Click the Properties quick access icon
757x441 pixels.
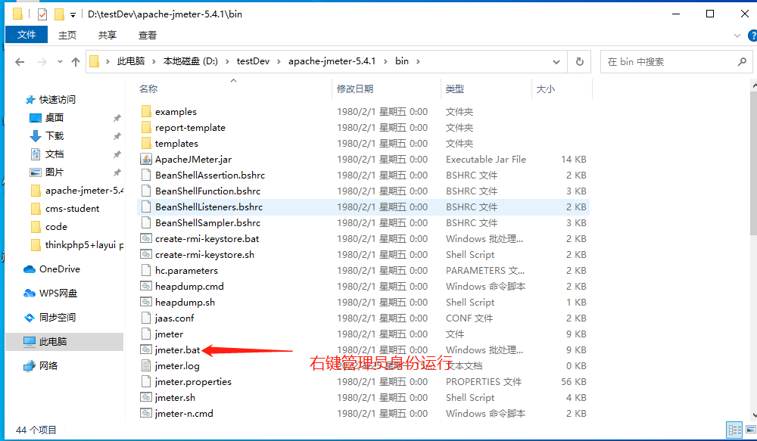pos(42,14)
